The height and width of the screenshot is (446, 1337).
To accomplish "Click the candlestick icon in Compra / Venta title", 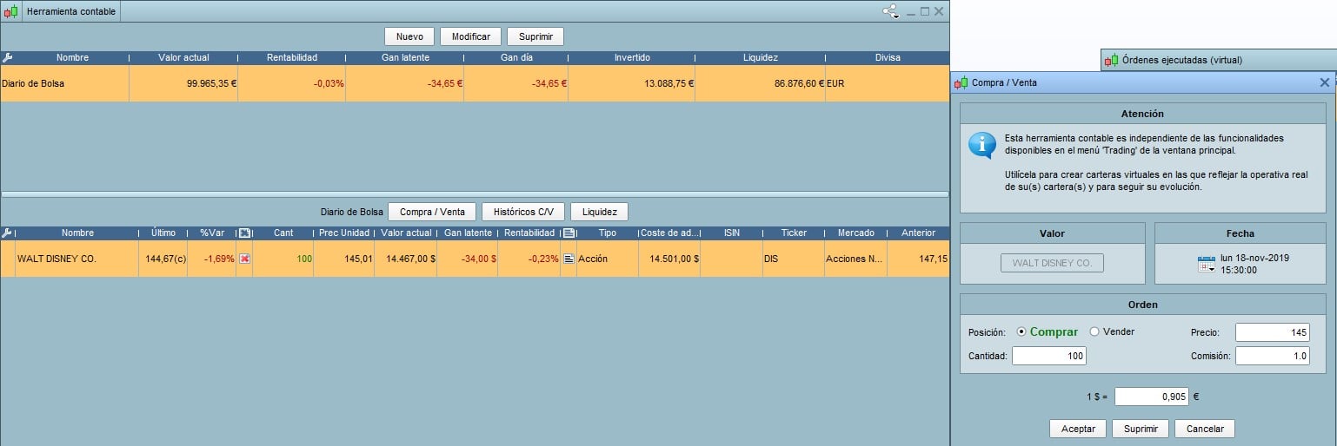I will click(961, 83).
